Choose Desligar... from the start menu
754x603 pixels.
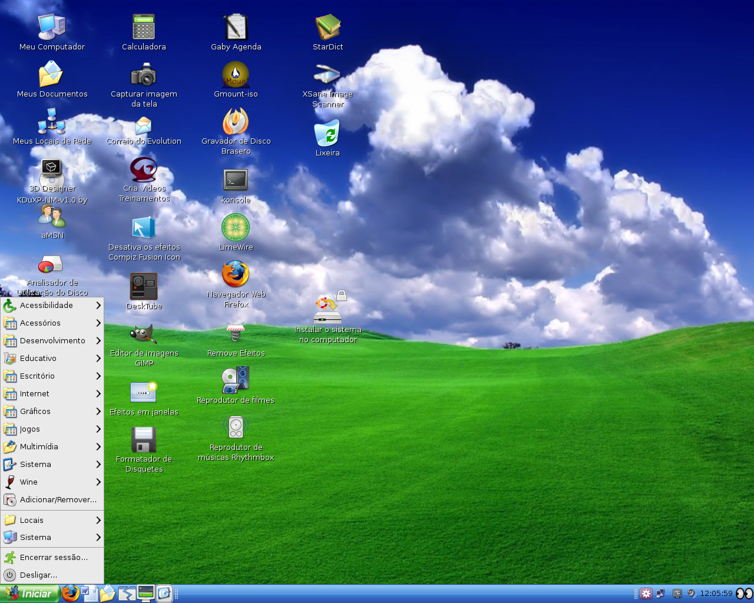(x=52, y=575)
